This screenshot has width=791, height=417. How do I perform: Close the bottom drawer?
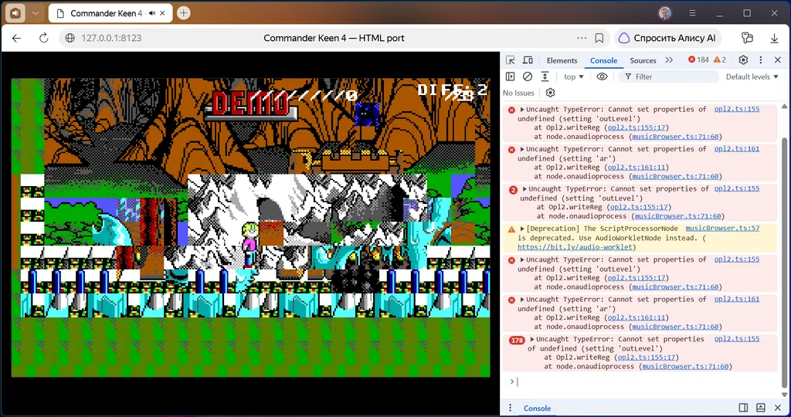(777, 408)
